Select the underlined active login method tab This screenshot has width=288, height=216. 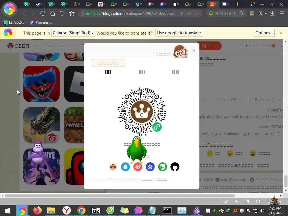108,72
